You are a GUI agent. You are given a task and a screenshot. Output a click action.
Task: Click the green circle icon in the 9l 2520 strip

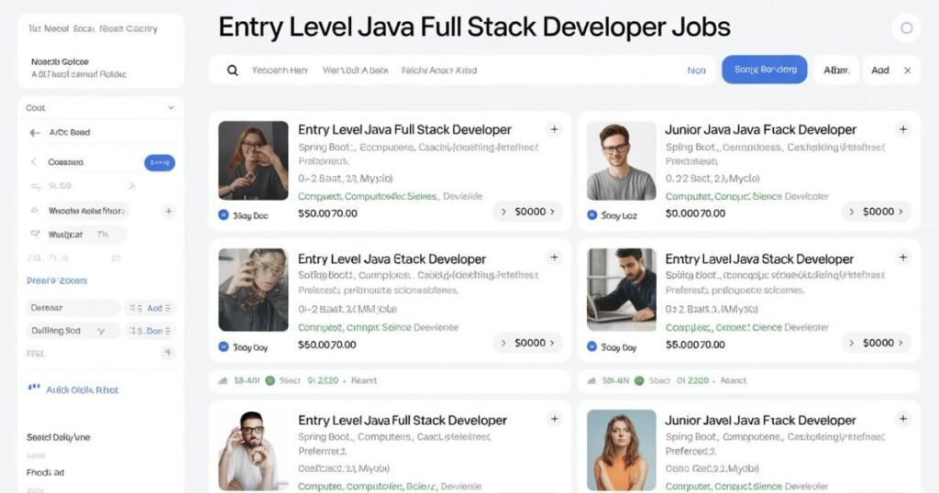(x=271, y=380)
